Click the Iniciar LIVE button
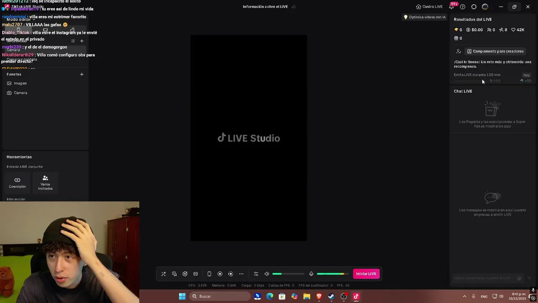The width and height of the screenshot is (538, 303). pos(366,274)
